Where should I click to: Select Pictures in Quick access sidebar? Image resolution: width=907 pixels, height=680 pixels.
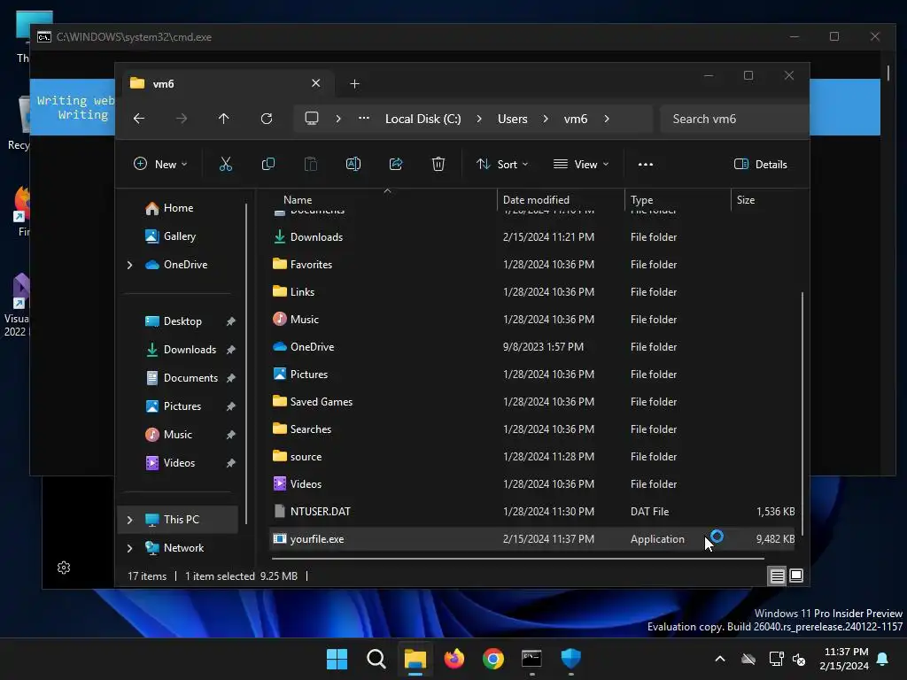(x=181, y=406)
